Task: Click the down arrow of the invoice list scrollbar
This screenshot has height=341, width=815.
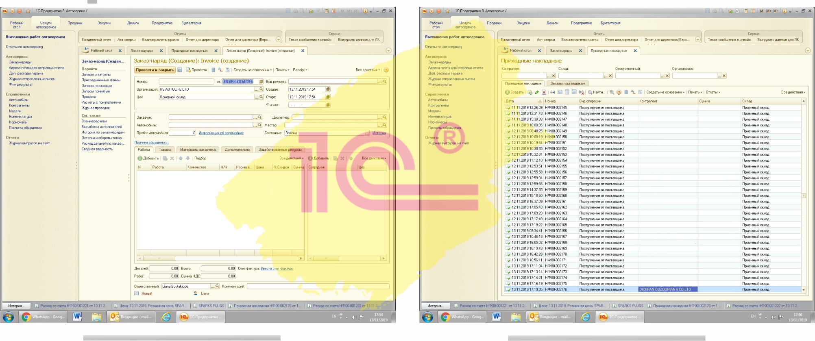Action: pos(804,290)
